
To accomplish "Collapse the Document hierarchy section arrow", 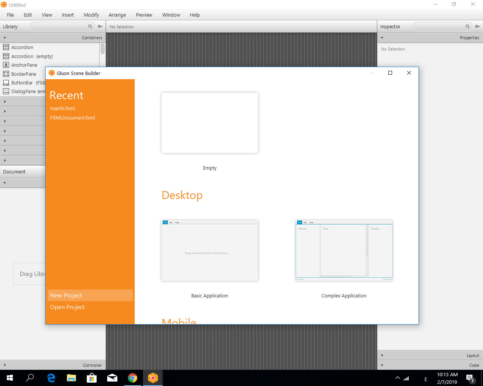I will click(x=5, y=183).
